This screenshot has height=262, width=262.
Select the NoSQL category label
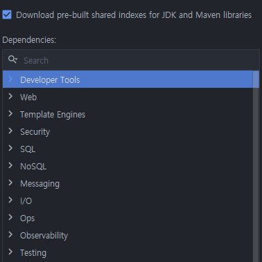pos(33,167)
